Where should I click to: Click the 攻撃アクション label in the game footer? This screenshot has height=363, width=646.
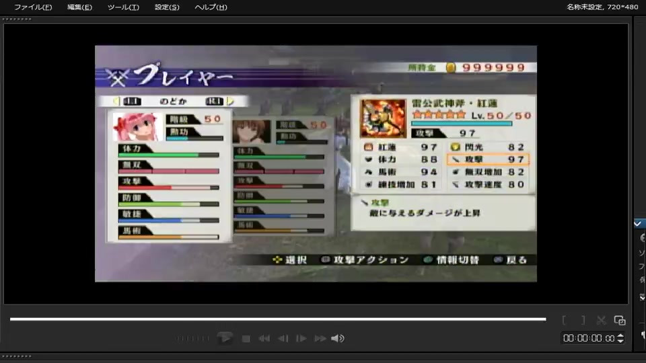(x=371, y=259)
